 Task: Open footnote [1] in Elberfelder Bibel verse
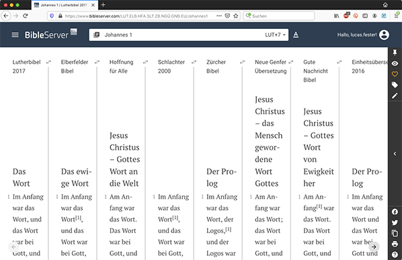tap(78, 218)
